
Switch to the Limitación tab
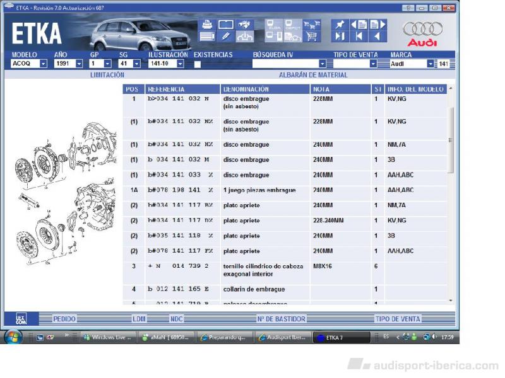pos(107,75)
